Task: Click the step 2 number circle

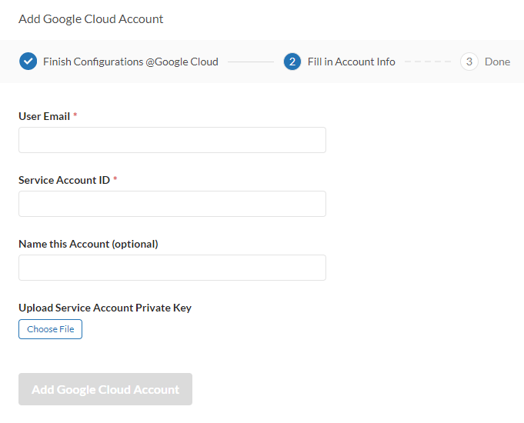Action: coord(292,62)
